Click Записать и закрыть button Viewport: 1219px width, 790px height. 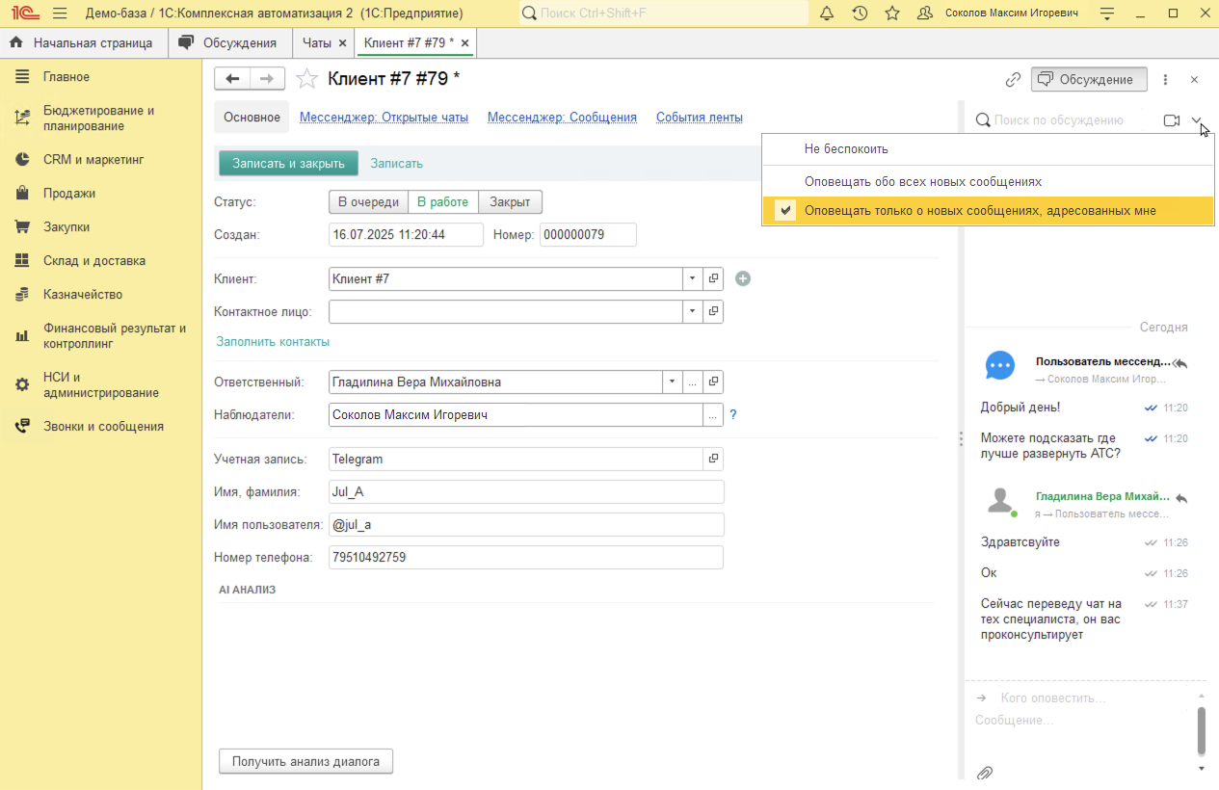[x=288, y=164]
